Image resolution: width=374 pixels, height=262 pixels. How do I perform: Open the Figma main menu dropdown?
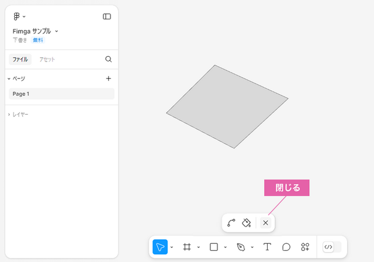click(x=19, y=16)
